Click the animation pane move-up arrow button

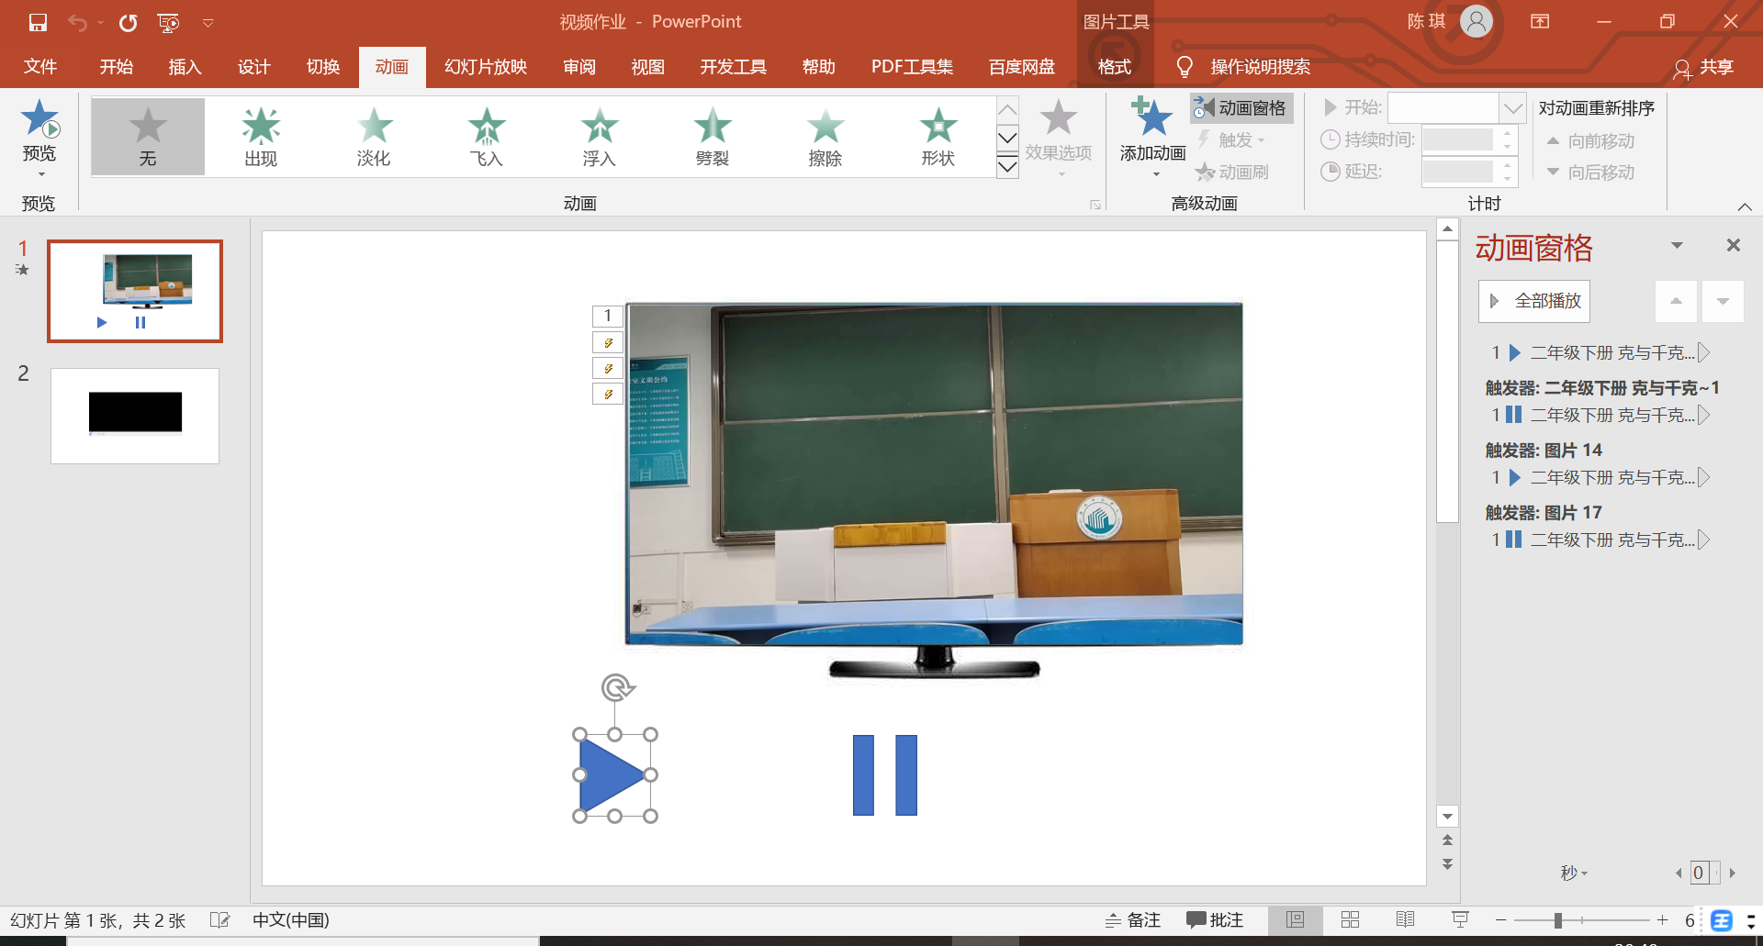pyautogui.click(x=1676, y=301)
